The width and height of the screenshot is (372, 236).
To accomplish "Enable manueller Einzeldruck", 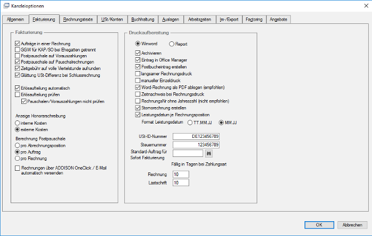I will coord(138,81).
